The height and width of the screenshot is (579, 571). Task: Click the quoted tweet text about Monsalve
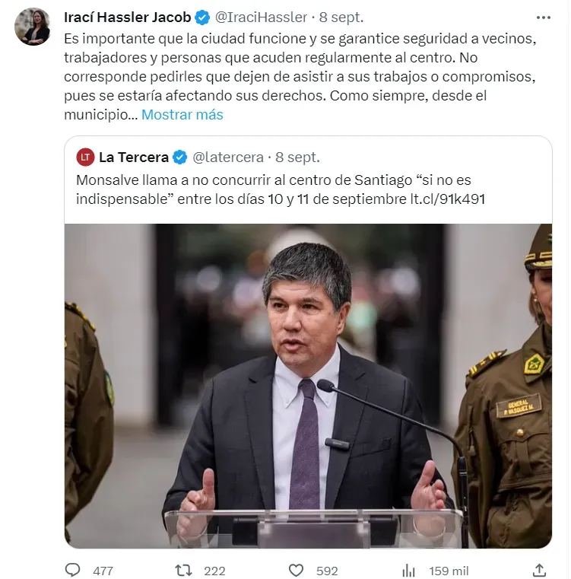(281, 189)
